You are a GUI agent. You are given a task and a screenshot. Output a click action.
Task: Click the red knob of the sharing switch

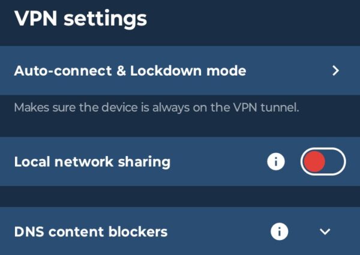tap(314, 161)
